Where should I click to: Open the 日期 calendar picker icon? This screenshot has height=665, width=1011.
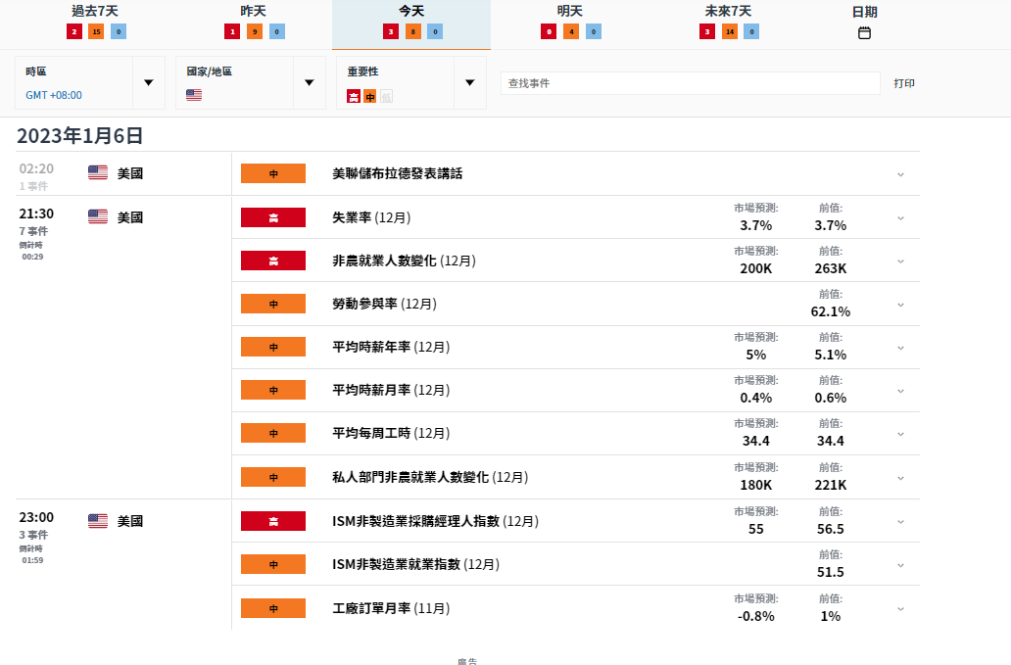(x=864, y=33)
